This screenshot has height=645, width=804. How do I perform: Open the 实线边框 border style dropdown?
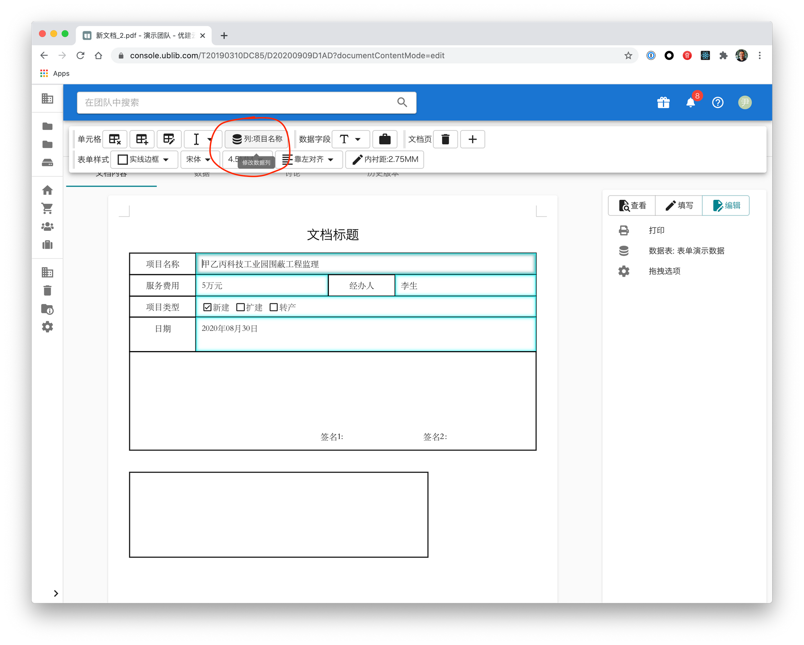144,160
